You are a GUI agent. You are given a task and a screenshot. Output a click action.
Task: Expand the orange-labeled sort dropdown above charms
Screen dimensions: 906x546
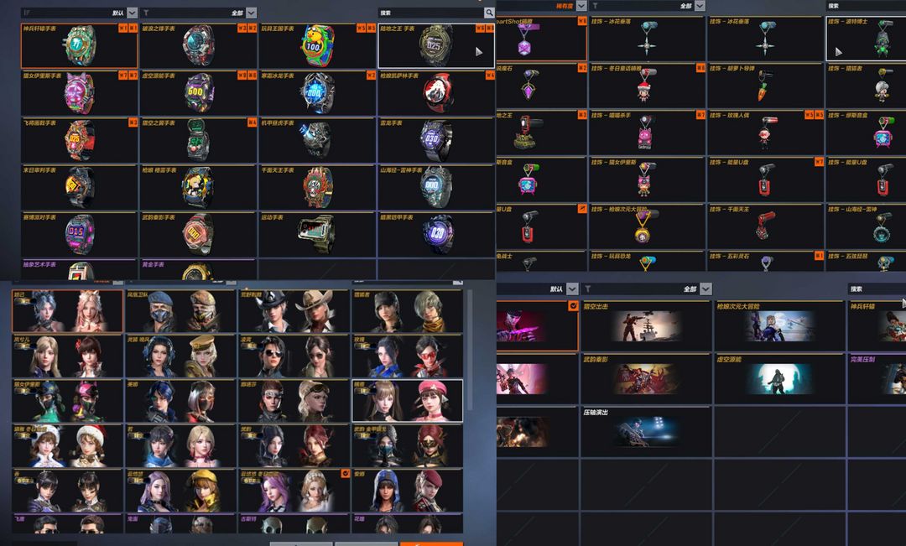[581, 6]
